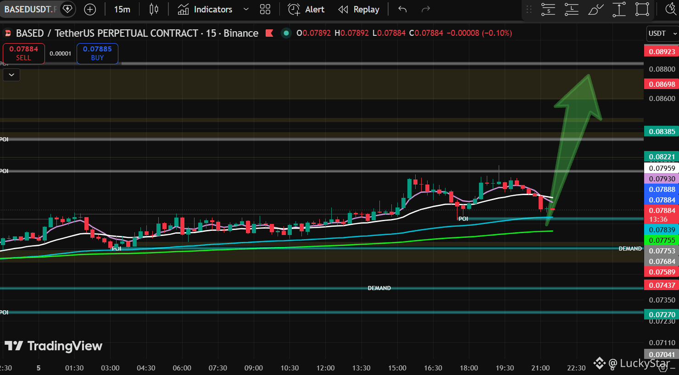Start bar Replay mode
Viewport: 679px width, 375px height.
point(359,9)
